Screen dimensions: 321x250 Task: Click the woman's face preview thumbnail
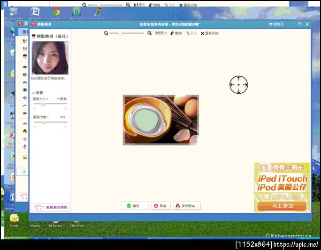(x=50, y=58)
